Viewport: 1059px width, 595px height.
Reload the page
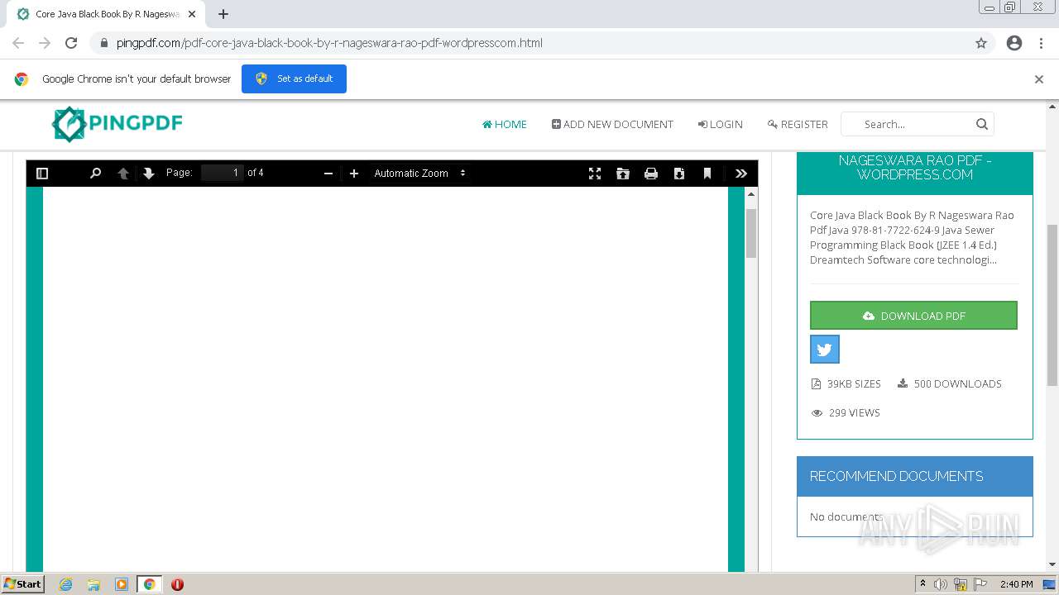71,43
